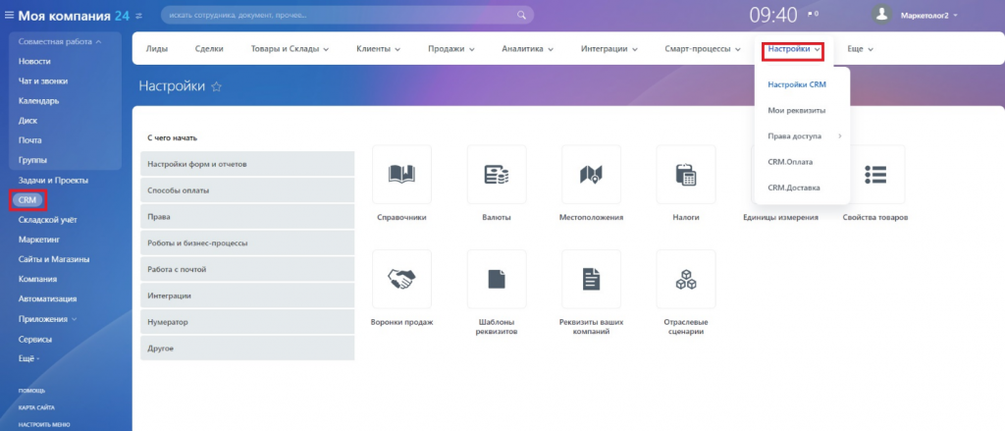Add Настройки page to favorites star
This screenshot has height=431, width=1005.
click(x=217, y=86)
